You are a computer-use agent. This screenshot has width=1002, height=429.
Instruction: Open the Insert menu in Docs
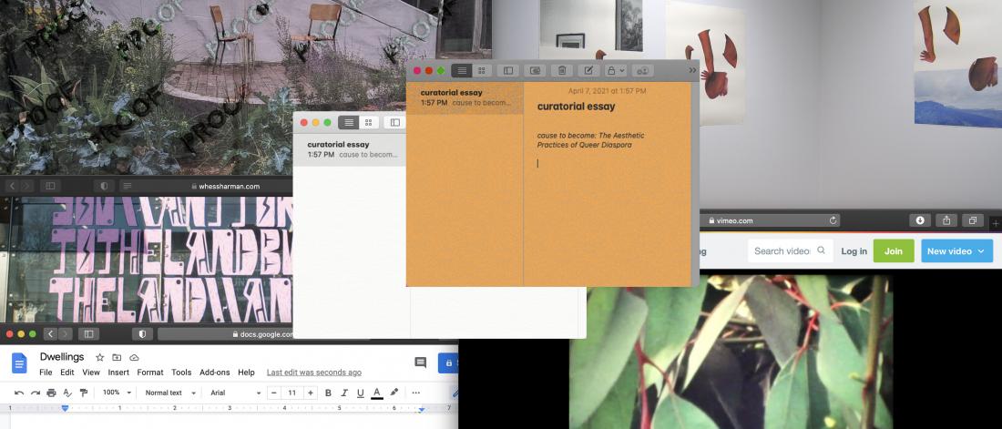coord(118,373)
